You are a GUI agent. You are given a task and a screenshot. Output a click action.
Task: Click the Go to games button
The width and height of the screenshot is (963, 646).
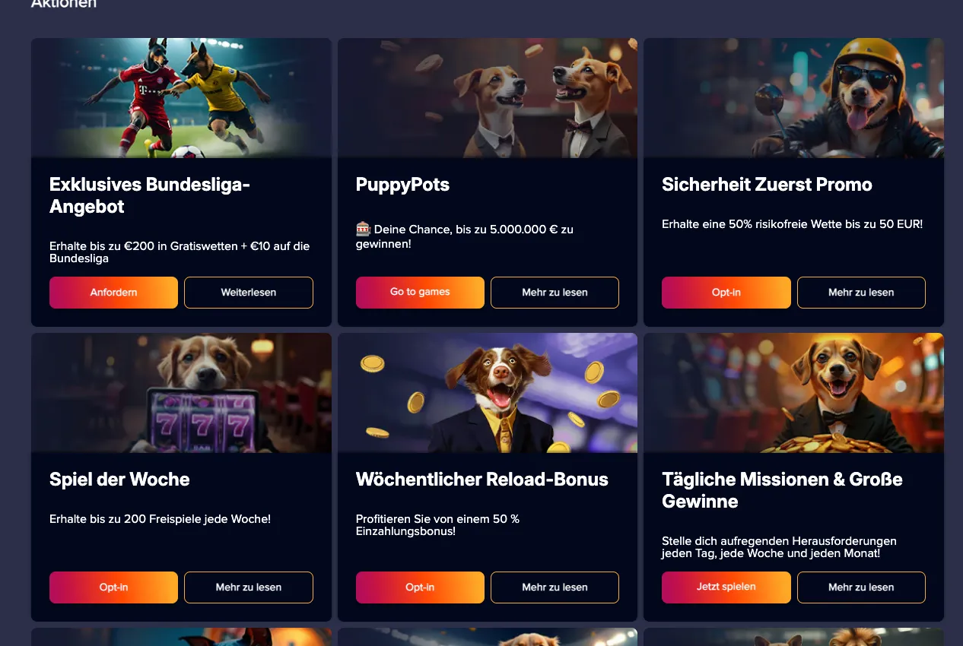[420, 293]
